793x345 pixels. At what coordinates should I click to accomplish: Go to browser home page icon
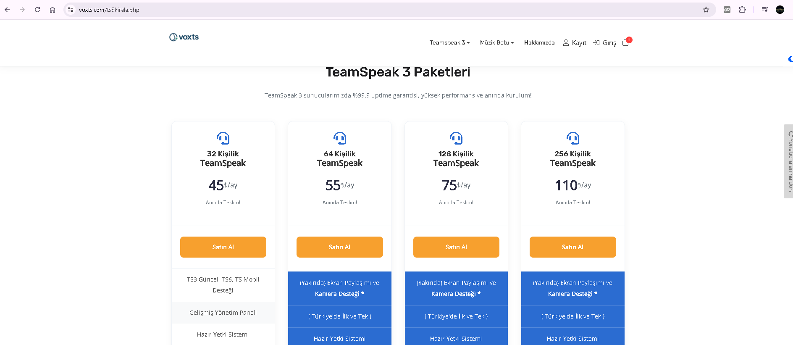pos(53,10)
